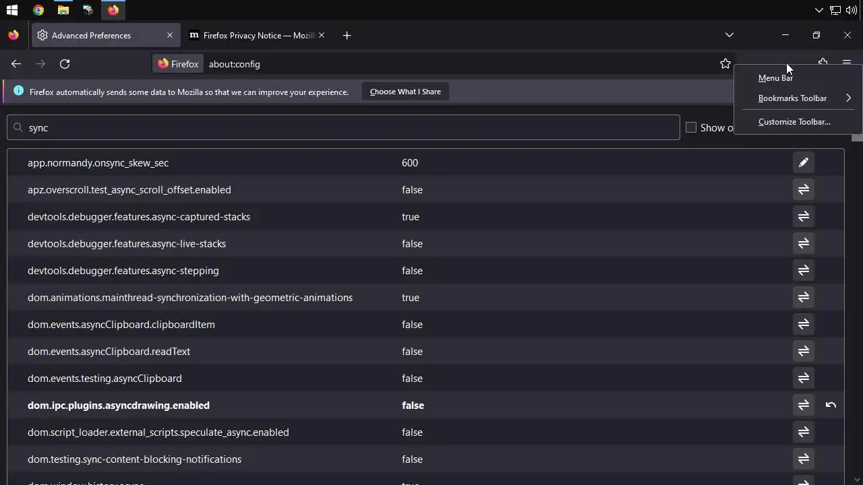
Task: Reload the about:config page
Action: (x=65, y=64)
